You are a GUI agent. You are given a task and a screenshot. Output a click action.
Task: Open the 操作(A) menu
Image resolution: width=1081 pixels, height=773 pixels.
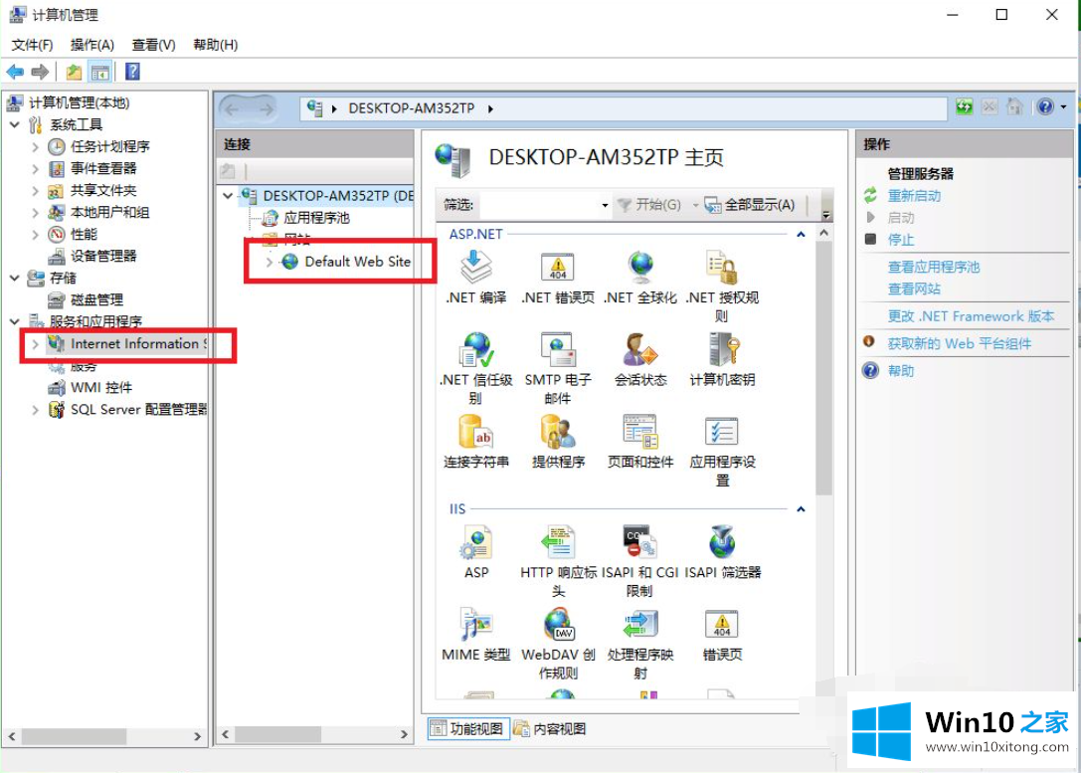pyautogui.click(x=92, y=45)
